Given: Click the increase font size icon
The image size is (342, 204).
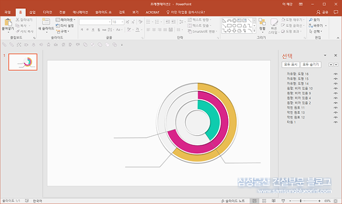Looking at the screenshot, I should coord(128,22).
